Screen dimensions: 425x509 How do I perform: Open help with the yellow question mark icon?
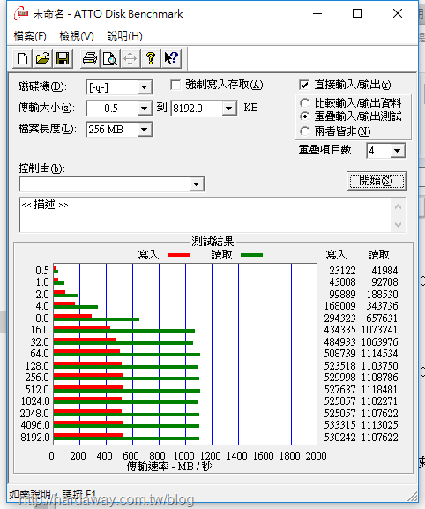tap(151, 59)
